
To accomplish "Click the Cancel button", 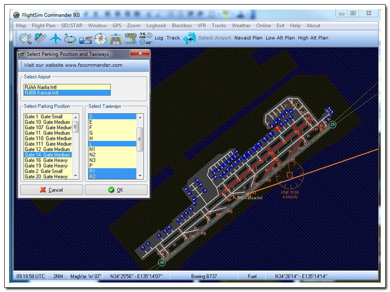I will [x=52, y=190].
